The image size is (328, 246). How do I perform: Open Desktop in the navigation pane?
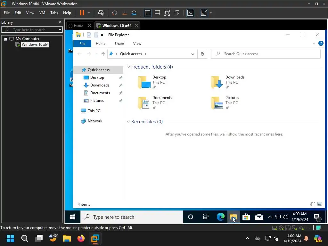click(97, 78)
